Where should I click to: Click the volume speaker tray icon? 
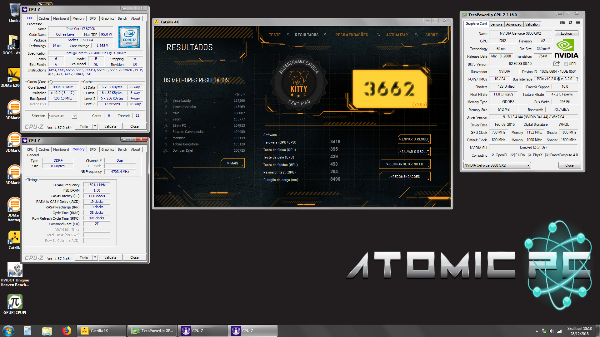[552, 331]
